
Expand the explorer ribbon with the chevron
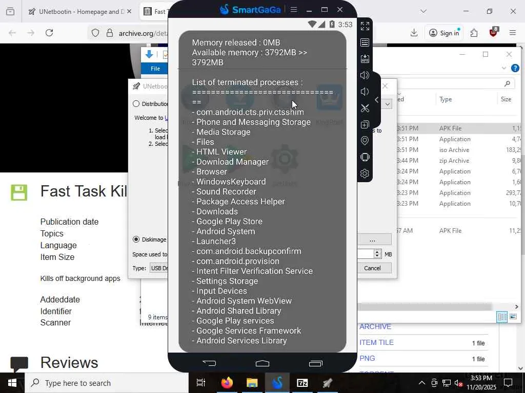coord(504,68)
